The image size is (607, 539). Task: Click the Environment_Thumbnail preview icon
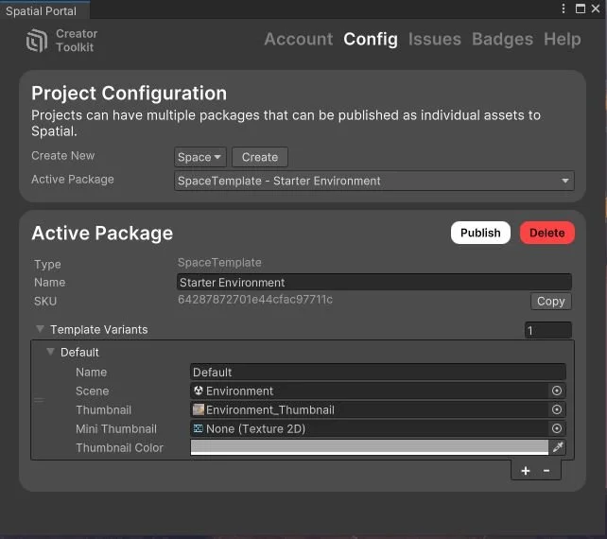point(199,409)
